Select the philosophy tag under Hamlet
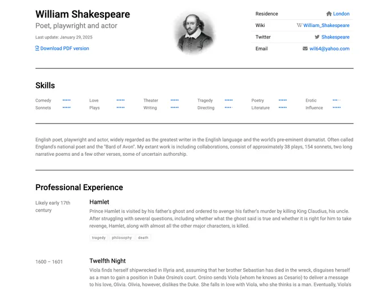The image size is (389, 289). click(x=122, y=238)
